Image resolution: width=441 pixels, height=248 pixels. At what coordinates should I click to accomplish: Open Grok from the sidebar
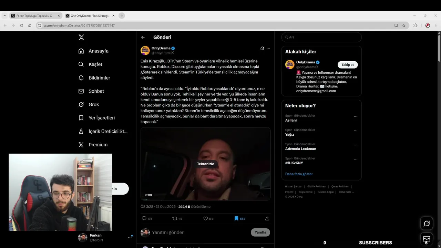89,104
